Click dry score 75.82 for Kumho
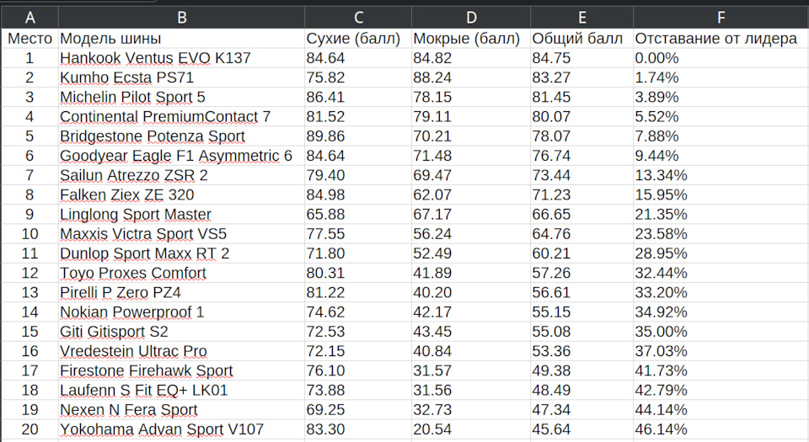Image resolution: width=809 pixels, height=442 pixels. pos(358,77)
